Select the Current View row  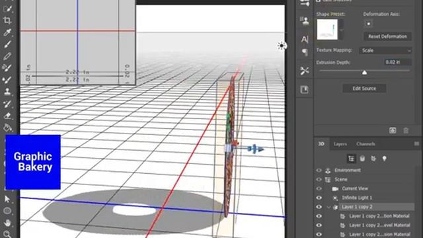click(x=364, y=188)
